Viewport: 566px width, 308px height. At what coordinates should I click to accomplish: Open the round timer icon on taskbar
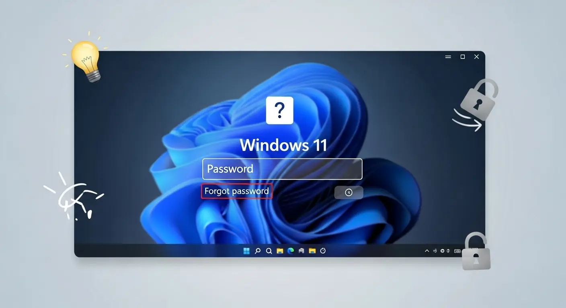pyautogui.click(x=323, y=251)
